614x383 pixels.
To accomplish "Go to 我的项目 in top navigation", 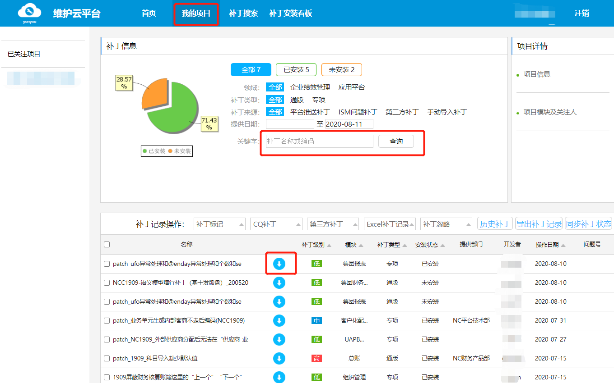I will pos(196,14).
